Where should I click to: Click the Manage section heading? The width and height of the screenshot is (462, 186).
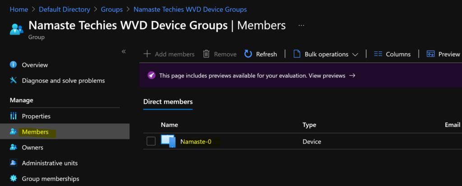[22, 100]
